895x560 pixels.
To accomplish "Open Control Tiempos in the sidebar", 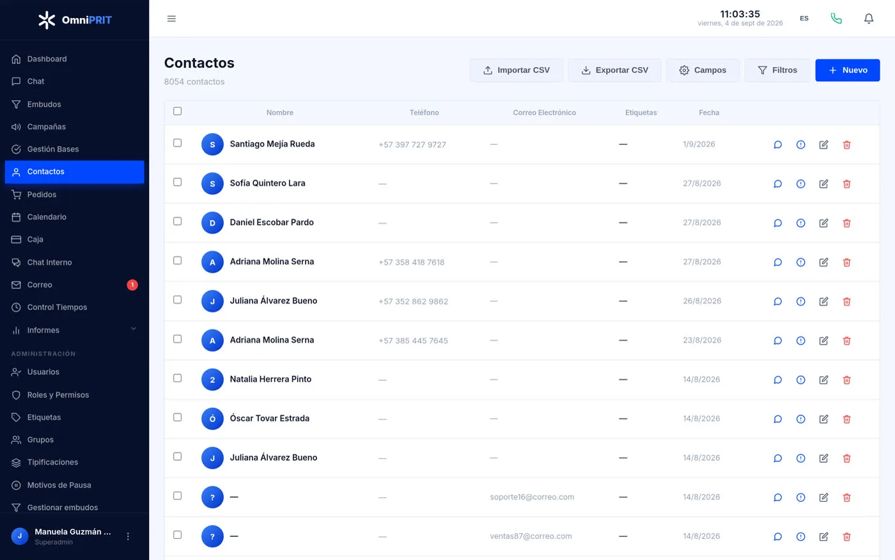I will pos(74,307).
